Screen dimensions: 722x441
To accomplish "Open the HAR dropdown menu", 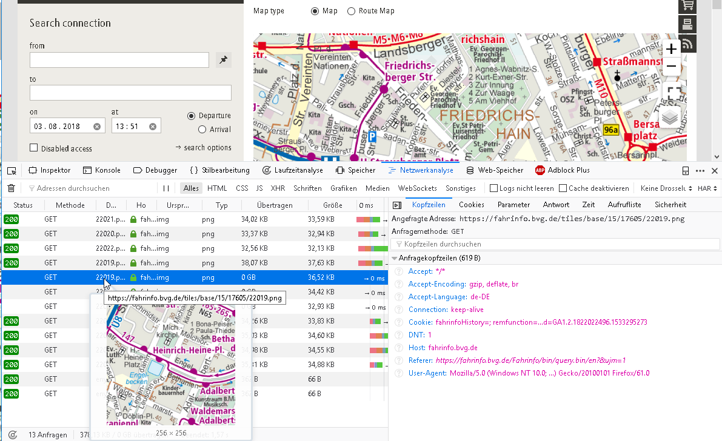I will click(707, 188).
